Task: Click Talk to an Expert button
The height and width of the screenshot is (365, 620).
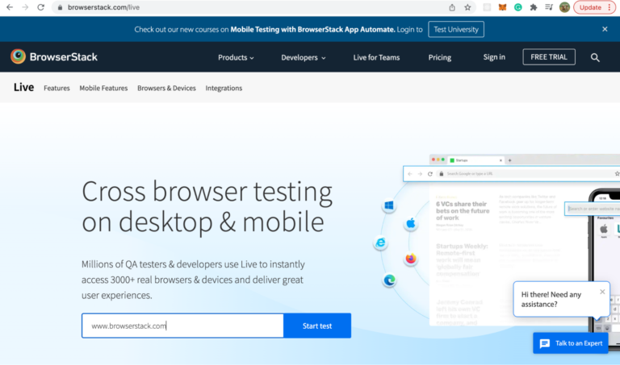Action: pyautogui.click(x=571, y=343)
